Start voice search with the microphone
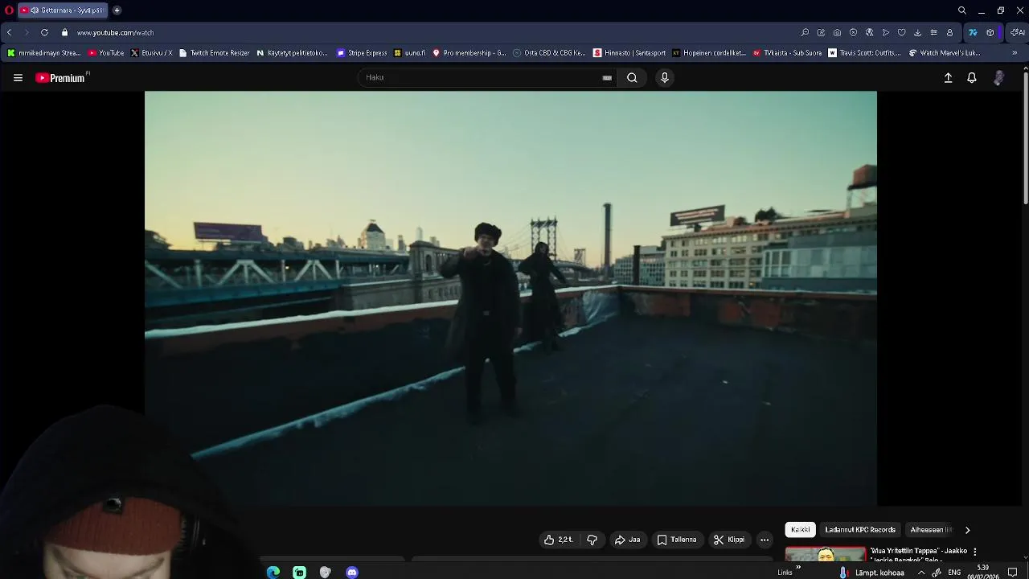The height and width of the screenshot is (579, 1029). click(x=664, y=78)
